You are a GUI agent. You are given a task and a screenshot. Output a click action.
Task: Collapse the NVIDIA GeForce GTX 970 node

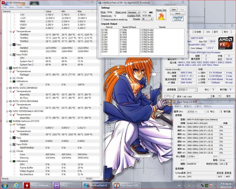7,121
